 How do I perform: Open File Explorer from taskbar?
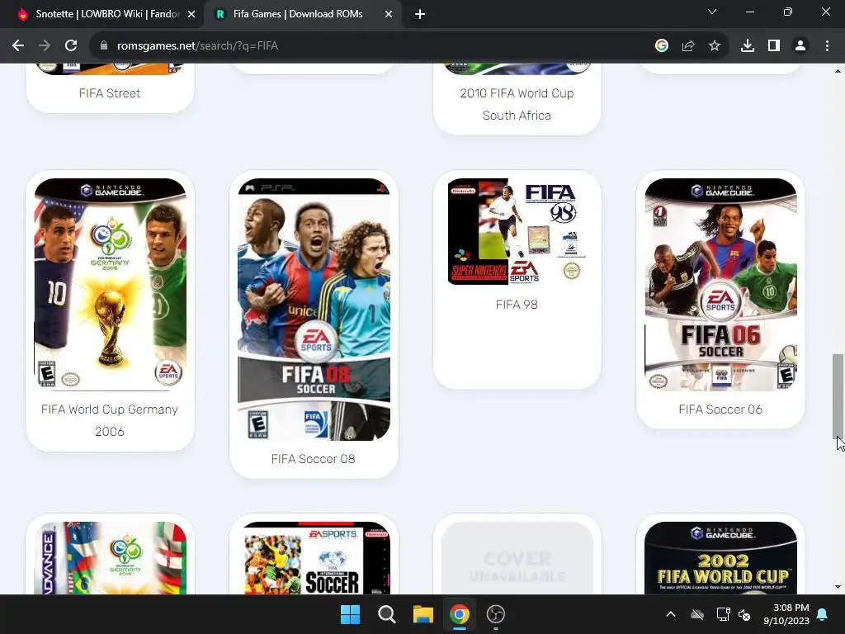pyautogui.click(x=423, y=614)
